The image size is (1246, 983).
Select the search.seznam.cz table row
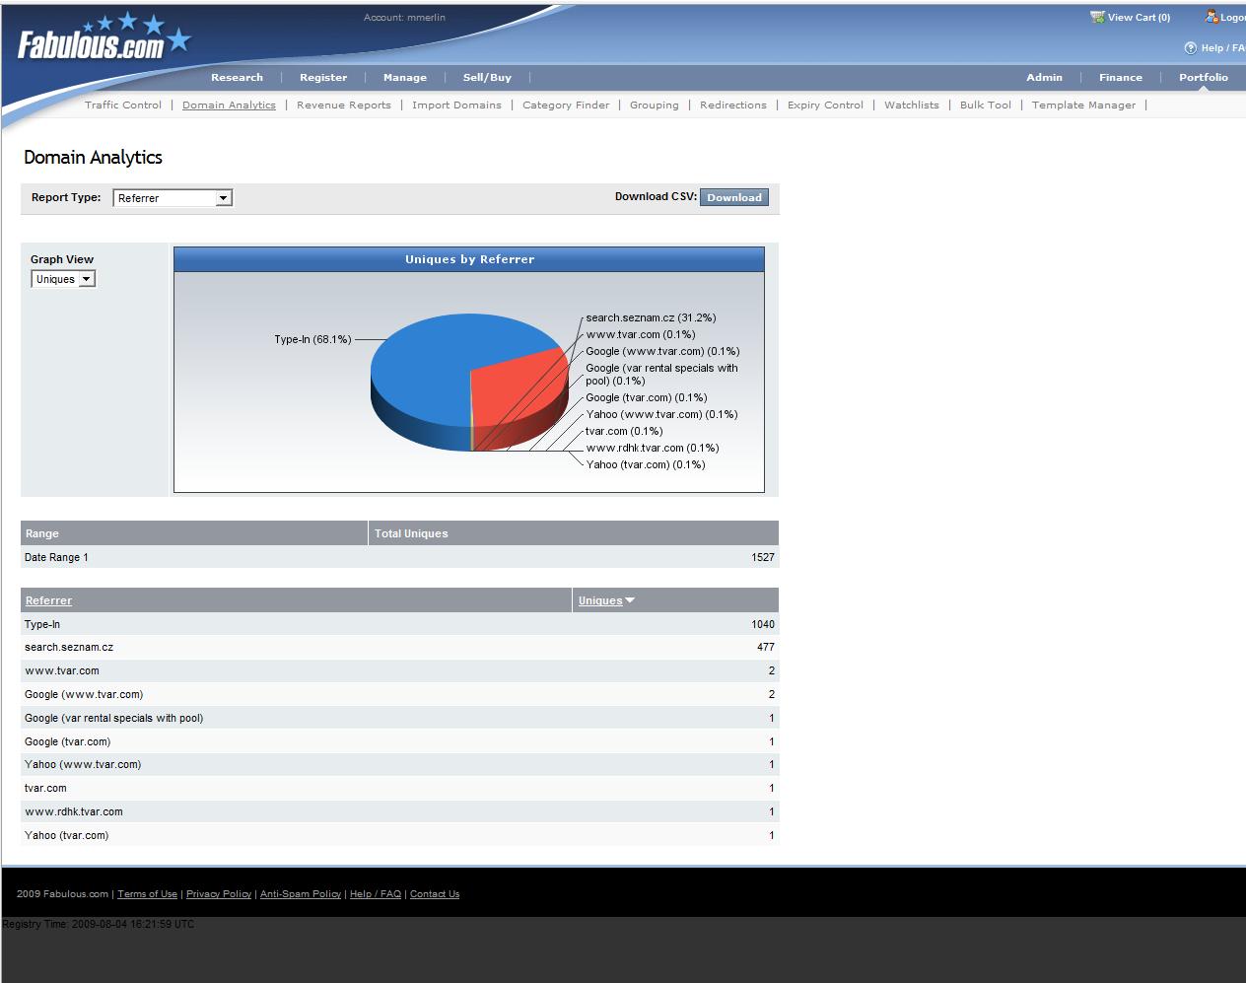pyautogui.click(x=399, y=648)
